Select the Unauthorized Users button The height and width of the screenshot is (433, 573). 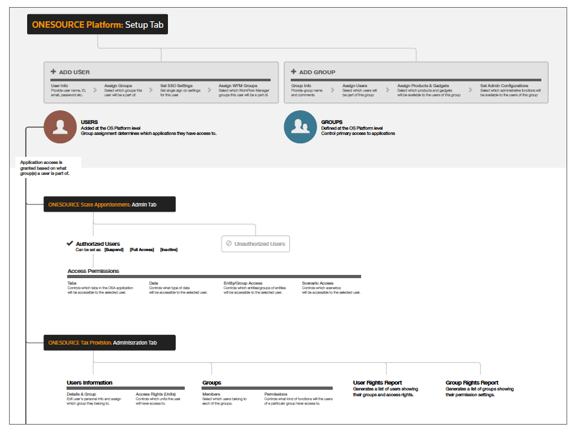coord(255,244)
